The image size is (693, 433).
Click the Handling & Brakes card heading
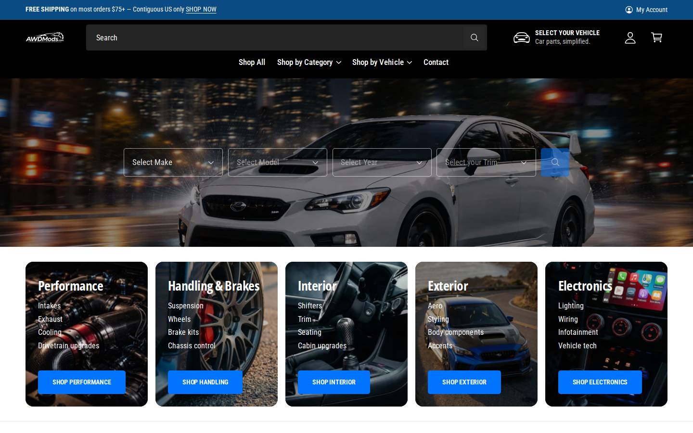[214, 286]
